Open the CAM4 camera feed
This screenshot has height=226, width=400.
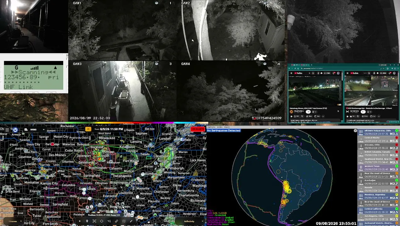[x=231, y=91]
